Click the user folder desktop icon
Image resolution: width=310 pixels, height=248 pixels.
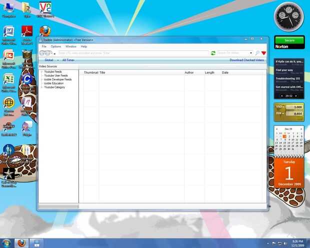(x=27, y=10)
